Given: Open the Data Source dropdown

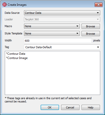Looking at the screenshot, I should (x=62, y=13).
